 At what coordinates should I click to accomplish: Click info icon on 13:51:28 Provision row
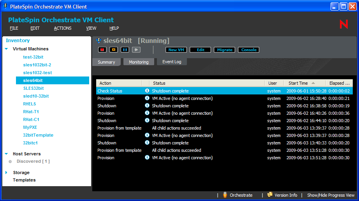[147, 157]
